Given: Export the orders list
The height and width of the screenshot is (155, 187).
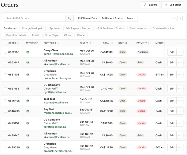Looking at the screenshot, I should [150, 5].
